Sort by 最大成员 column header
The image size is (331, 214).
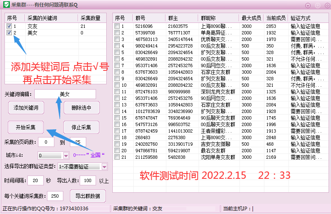coord(251,18)
